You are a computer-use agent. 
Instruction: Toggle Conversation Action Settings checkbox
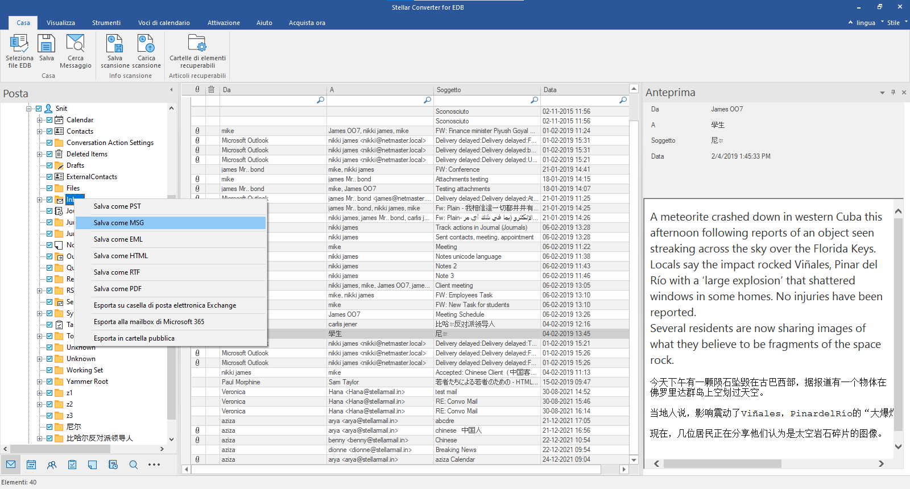(49, 143)
